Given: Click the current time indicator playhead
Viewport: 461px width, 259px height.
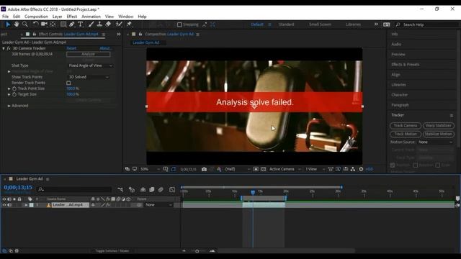Looking at the screenshot, I should (x=253, y=192).
